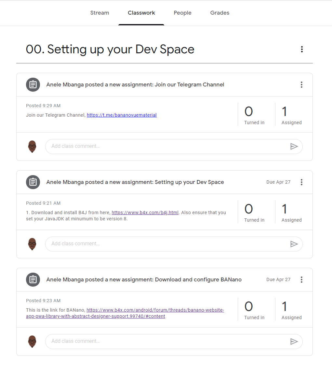This screenshot has height=375, width=332.
Task: Open the t.me/bananovuematerial Telegram link
Action: pos(122,115)
